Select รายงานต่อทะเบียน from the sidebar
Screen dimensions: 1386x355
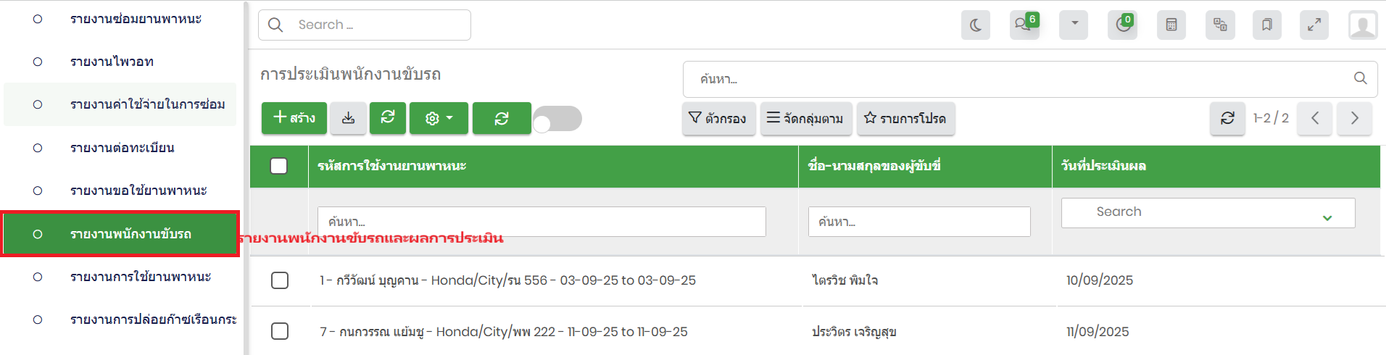pos(122,148)
